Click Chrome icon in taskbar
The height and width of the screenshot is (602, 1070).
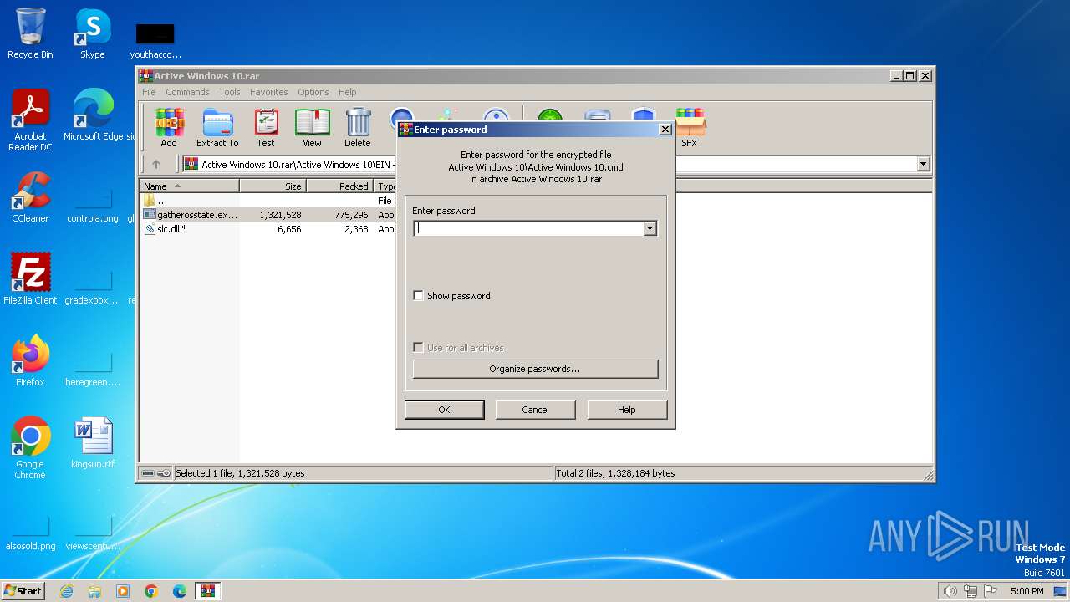coord(151,591)
